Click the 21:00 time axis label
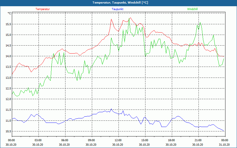This screenshot has width=237, height=148. pyautogui.click(x=198, y=140)
